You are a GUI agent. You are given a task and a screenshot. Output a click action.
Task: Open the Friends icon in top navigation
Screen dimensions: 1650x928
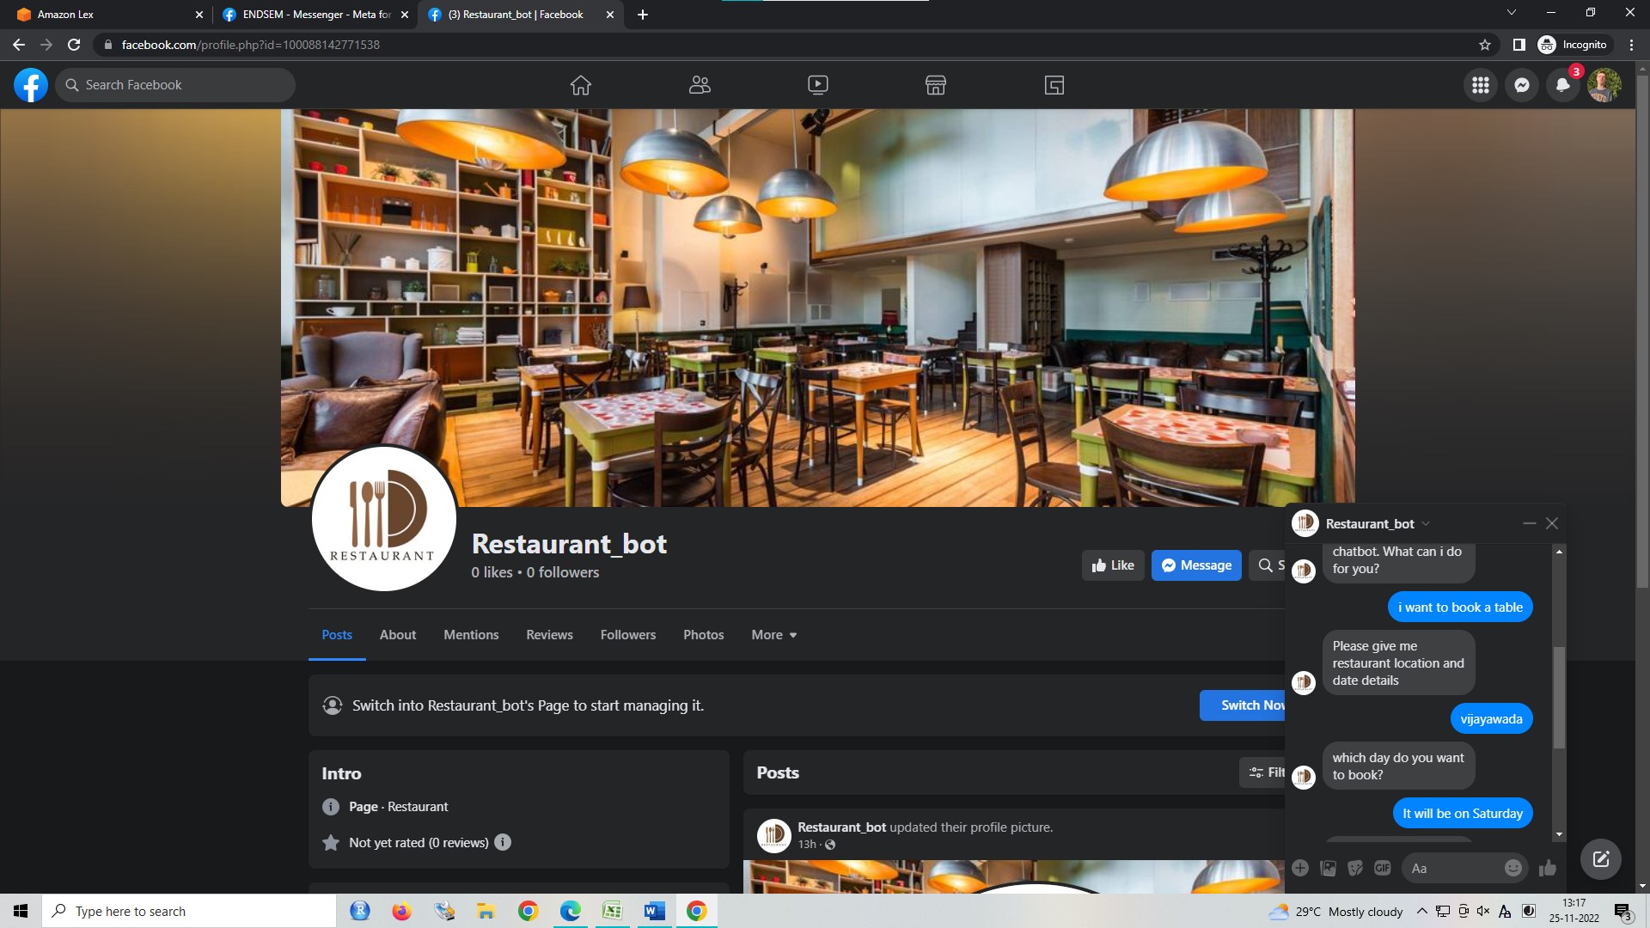[x=700, y=85]
